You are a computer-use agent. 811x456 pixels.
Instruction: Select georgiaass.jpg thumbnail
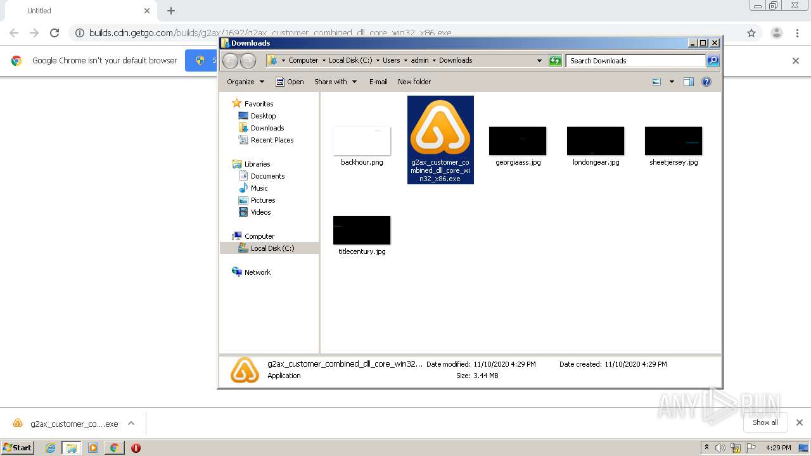[518, 141]
